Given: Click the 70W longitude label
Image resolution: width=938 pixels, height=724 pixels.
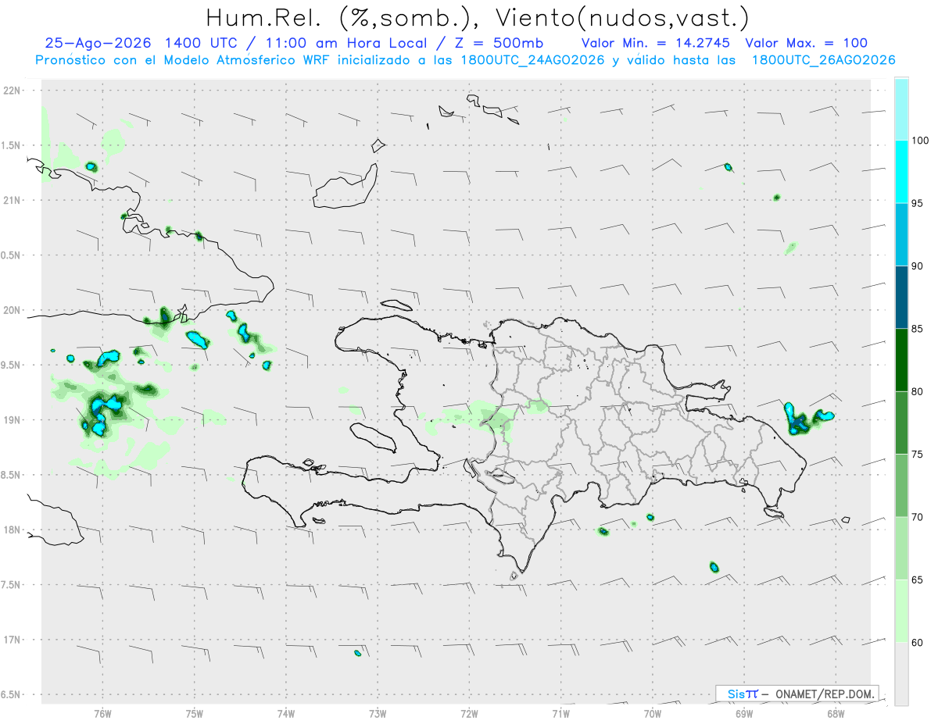Looking at the screenshot, I should click(653, 713).
